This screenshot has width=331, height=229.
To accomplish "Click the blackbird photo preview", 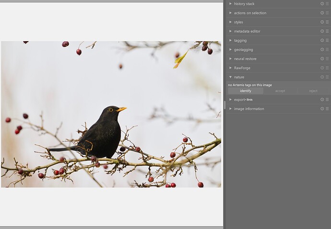I will 111,114.
